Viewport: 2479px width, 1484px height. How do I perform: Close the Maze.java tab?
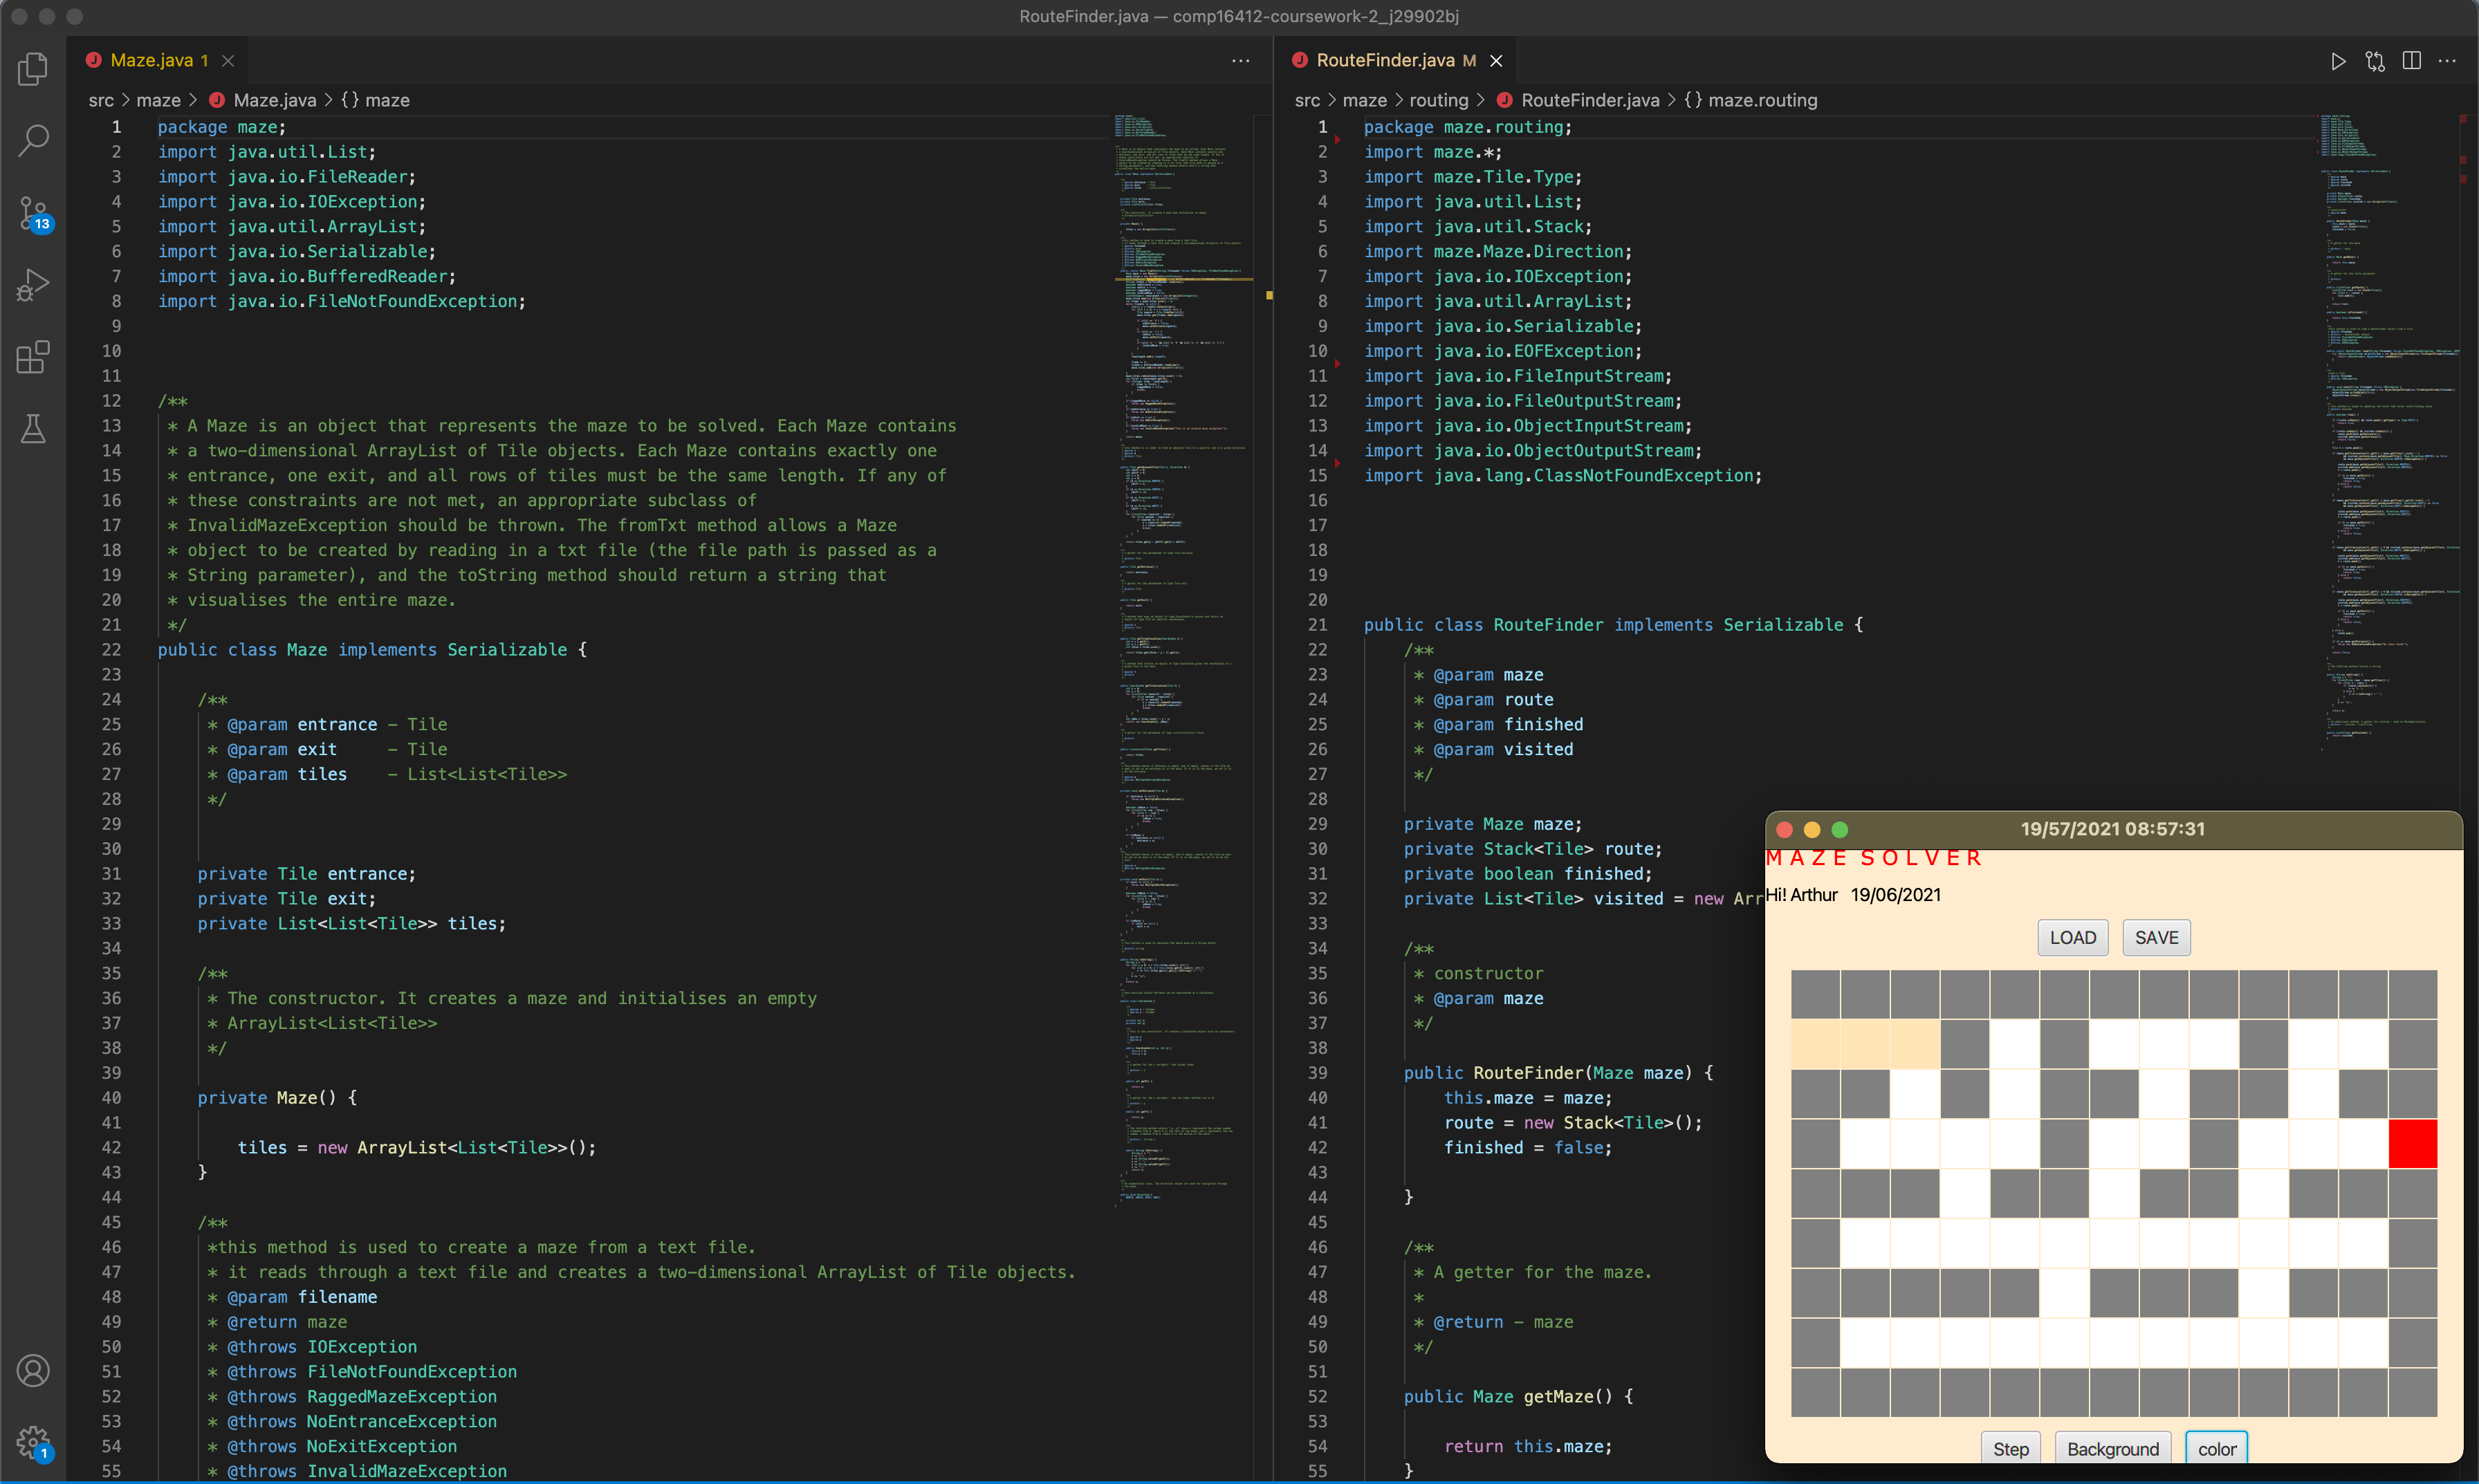point(228,61)
